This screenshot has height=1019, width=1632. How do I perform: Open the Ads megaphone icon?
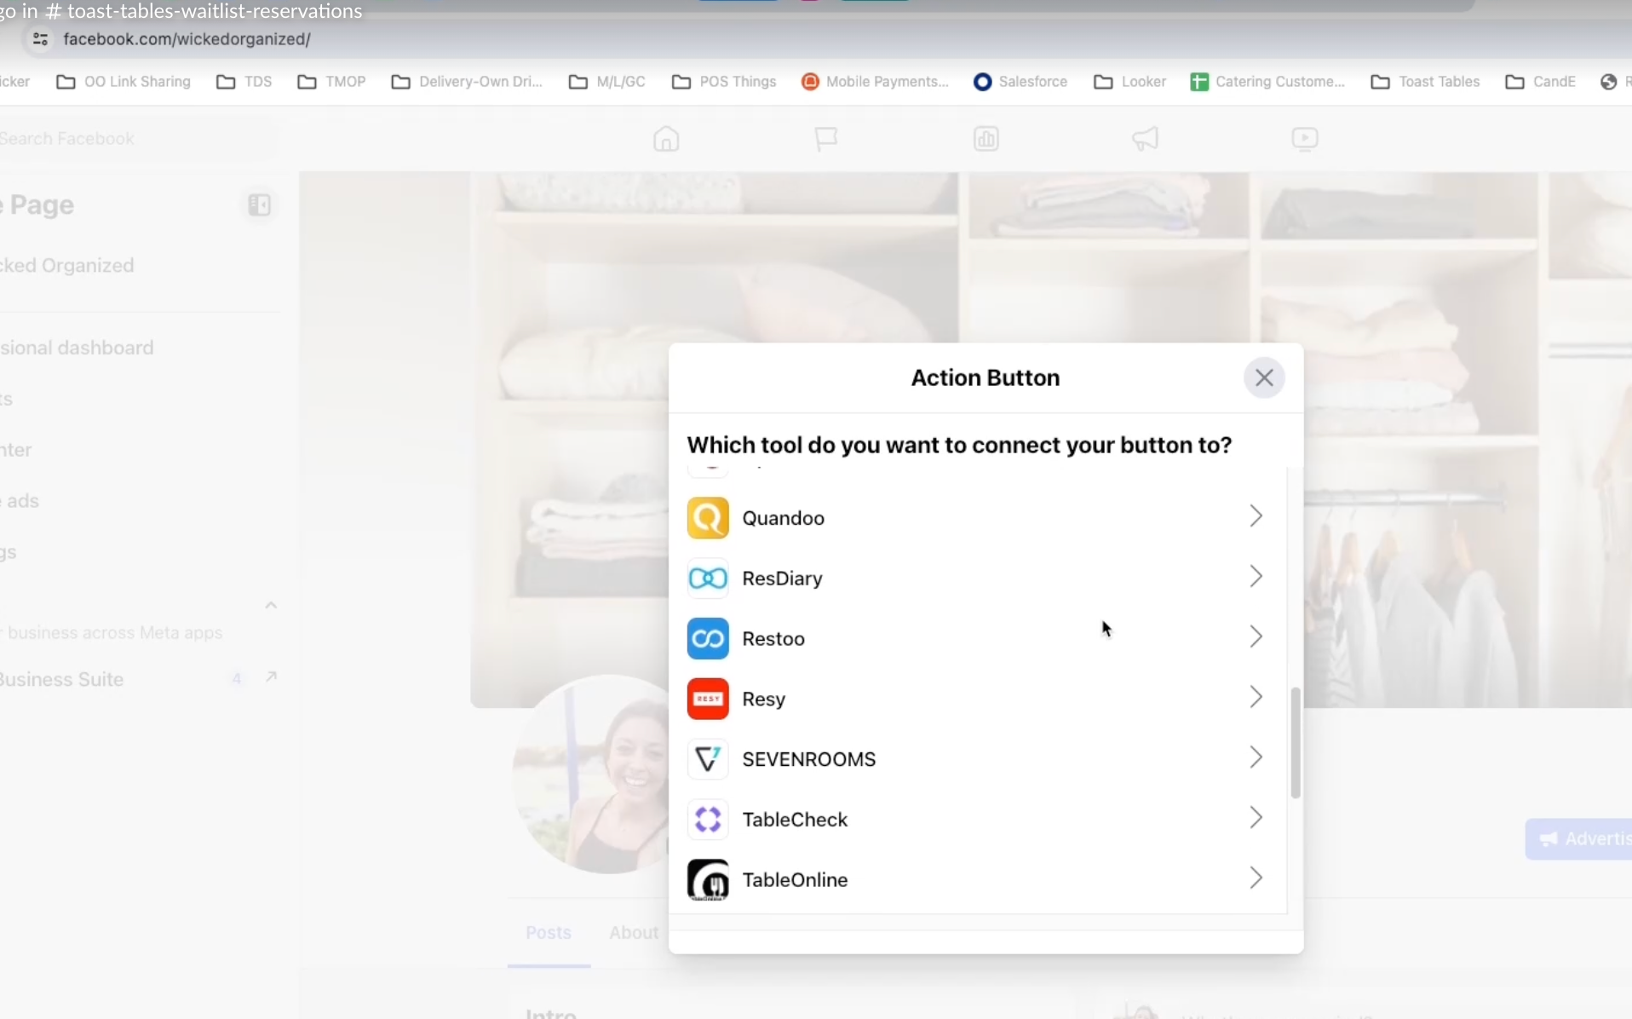1146,139
